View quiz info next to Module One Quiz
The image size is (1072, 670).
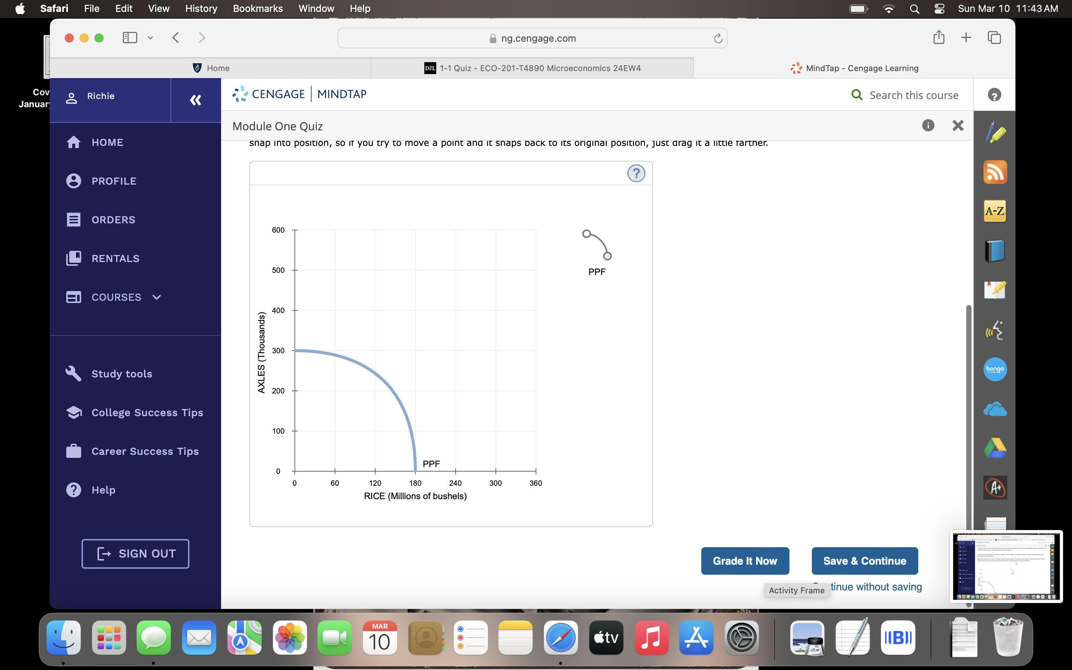pos(928,126)
